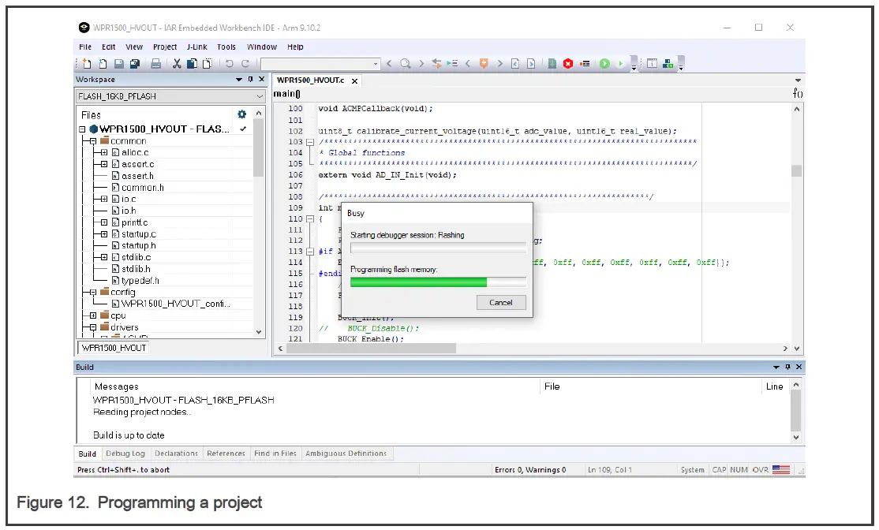Click the Print icon in toolbar
Image resolution: width=879 pixels, height=530 pixels.
pos(156,64)
